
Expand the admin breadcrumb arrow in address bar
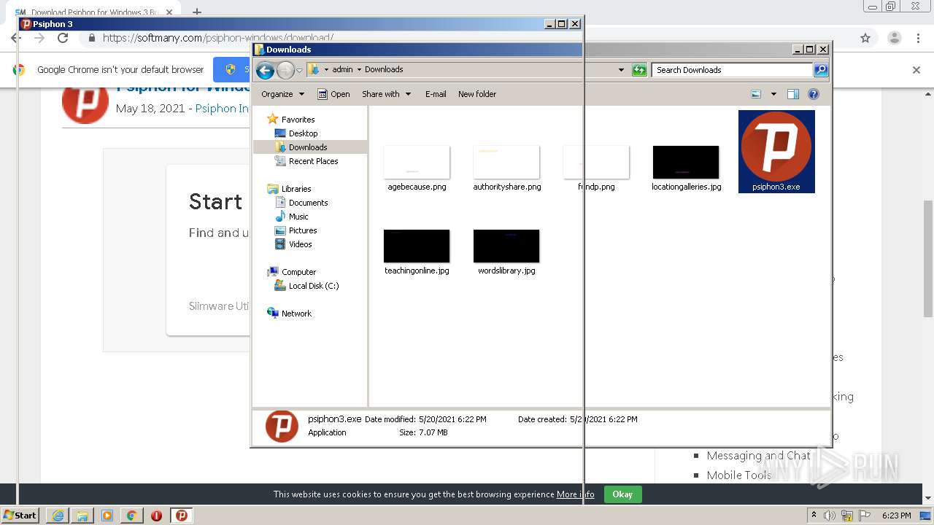coord(359,70)
